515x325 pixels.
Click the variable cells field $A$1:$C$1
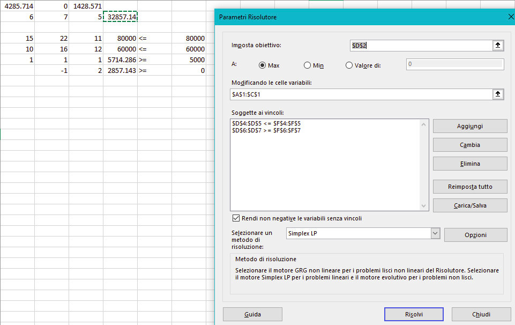(x=361, y=94)
